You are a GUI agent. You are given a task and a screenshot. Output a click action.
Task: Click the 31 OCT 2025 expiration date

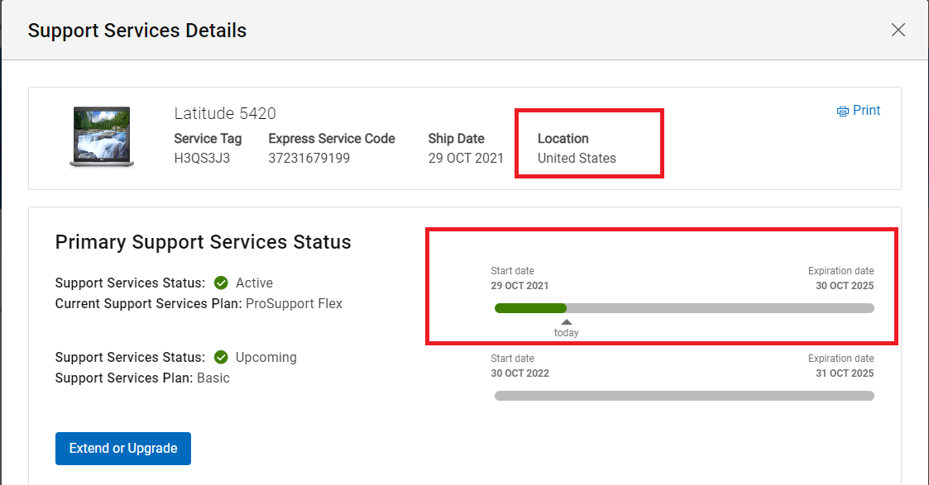click(844, 373)
